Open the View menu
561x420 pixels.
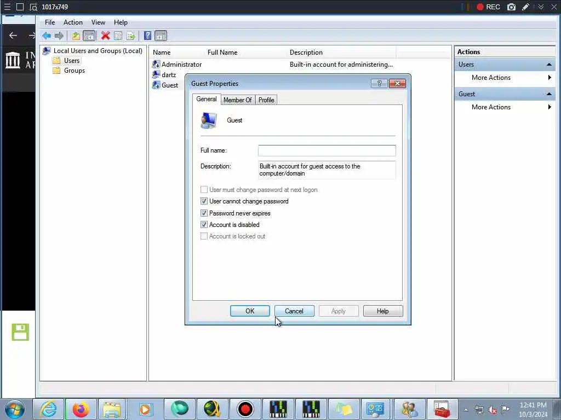98,22
